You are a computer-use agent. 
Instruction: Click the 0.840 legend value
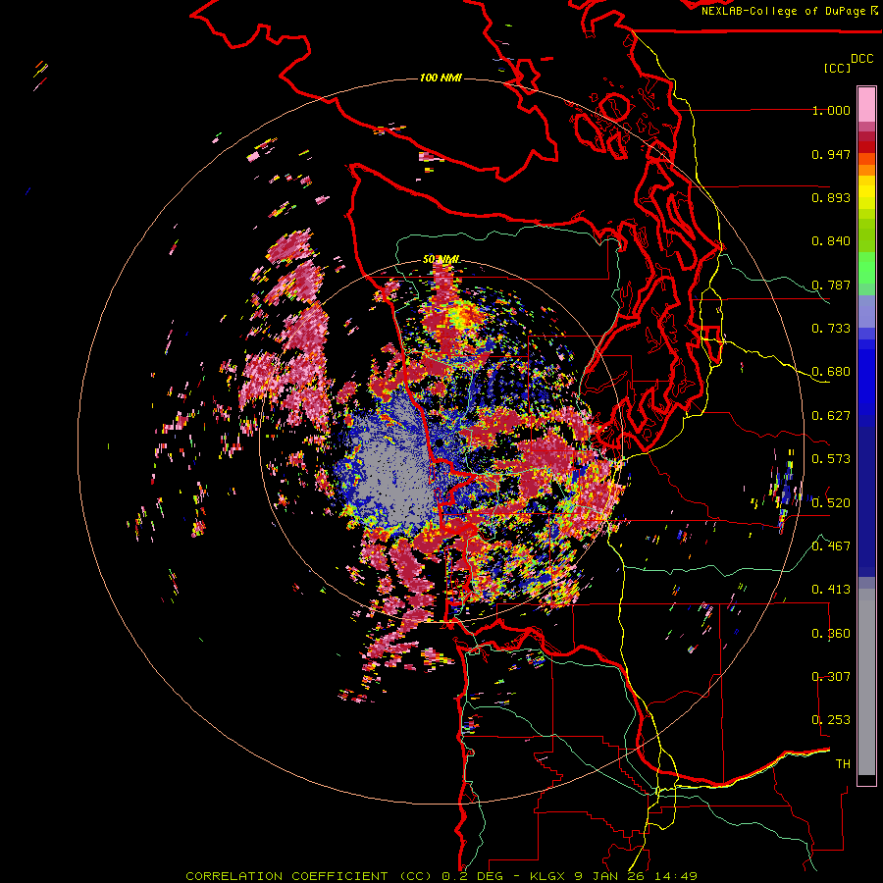click(831, 241)
